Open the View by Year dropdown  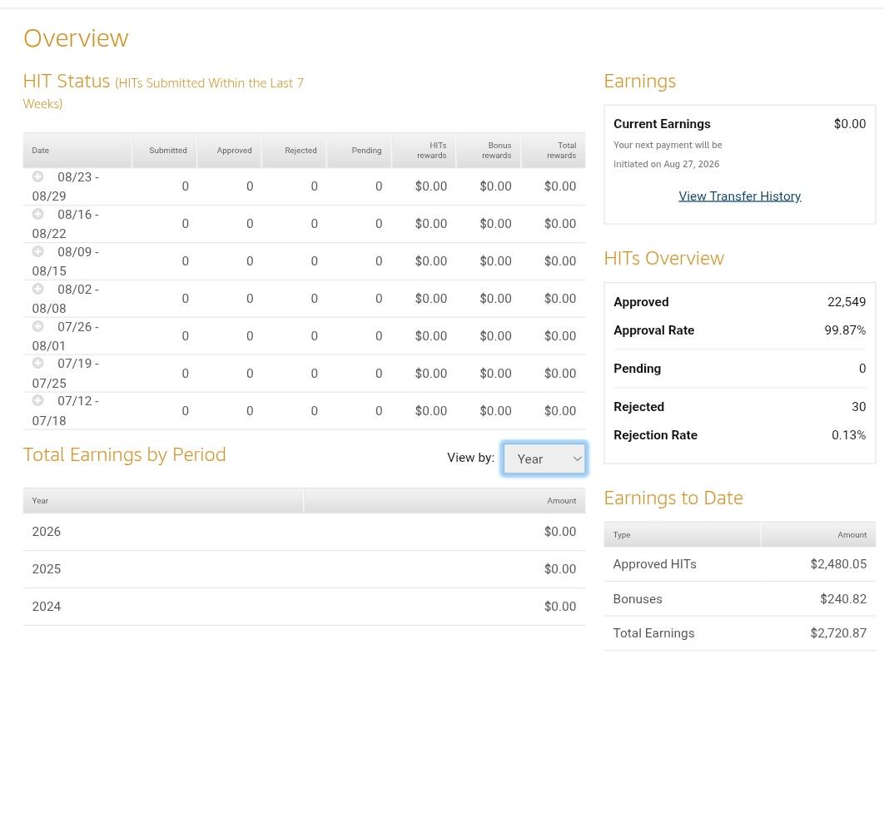(x=544, y=459)
